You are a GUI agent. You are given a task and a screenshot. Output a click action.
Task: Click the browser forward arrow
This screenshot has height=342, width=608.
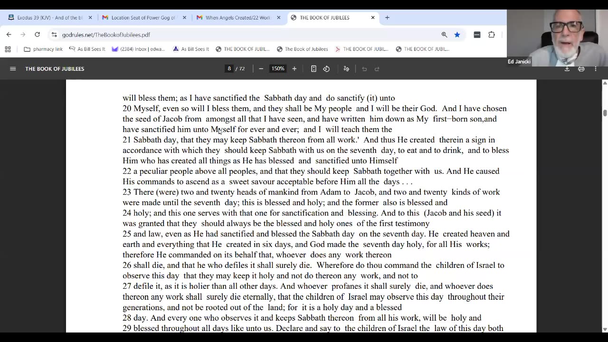click(23, 35)
